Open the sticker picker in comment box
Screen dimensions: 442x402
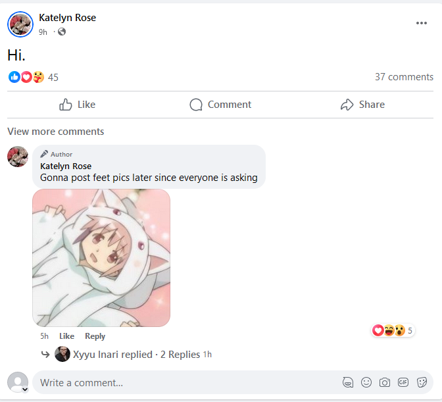(422, 382)
